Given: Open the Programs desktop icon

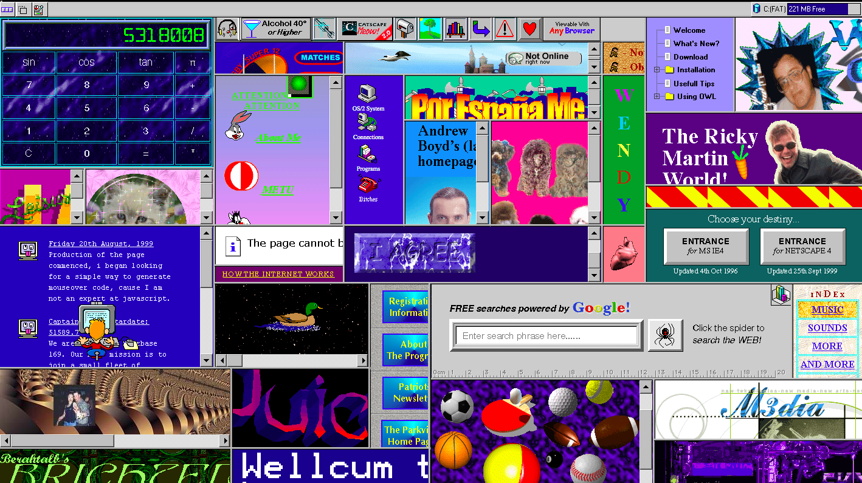Looking at the screenshot, I should click(x=368, y=158).
